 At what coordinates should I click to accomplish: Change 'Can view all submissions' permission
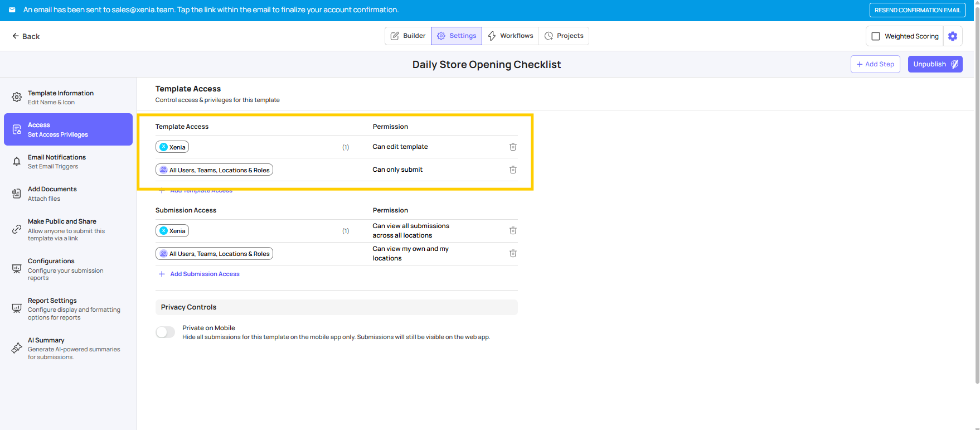click(411, 231)
